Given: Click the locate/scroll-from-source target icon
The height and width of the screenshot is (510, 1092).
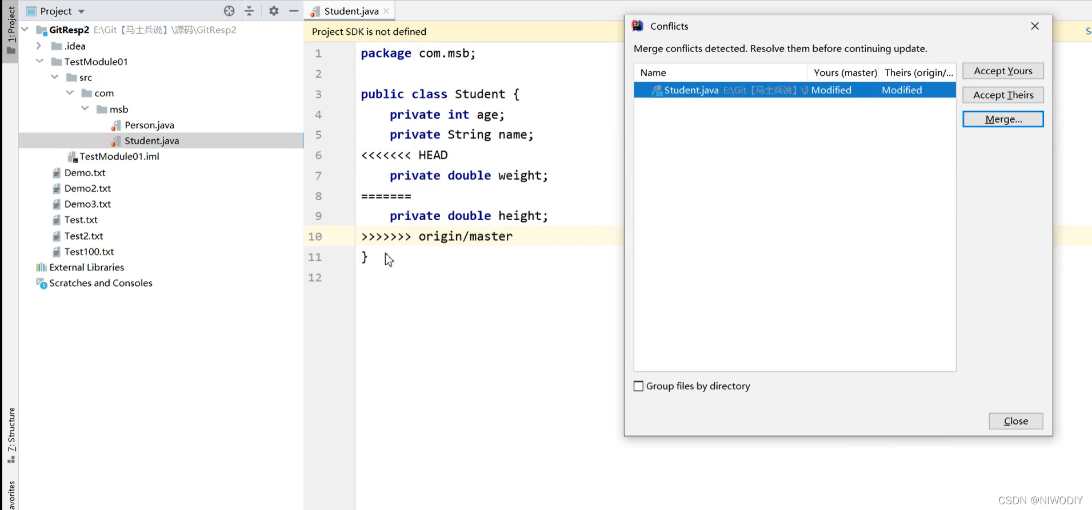Looking at the screenshot, I should tap(229, 11).
